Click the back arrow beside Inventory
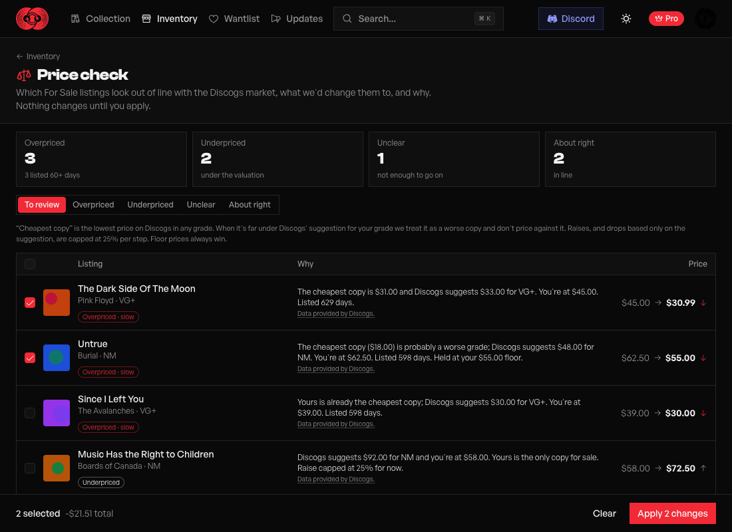The height and width of the screenshot is (532, 732). tap(19, 57)
